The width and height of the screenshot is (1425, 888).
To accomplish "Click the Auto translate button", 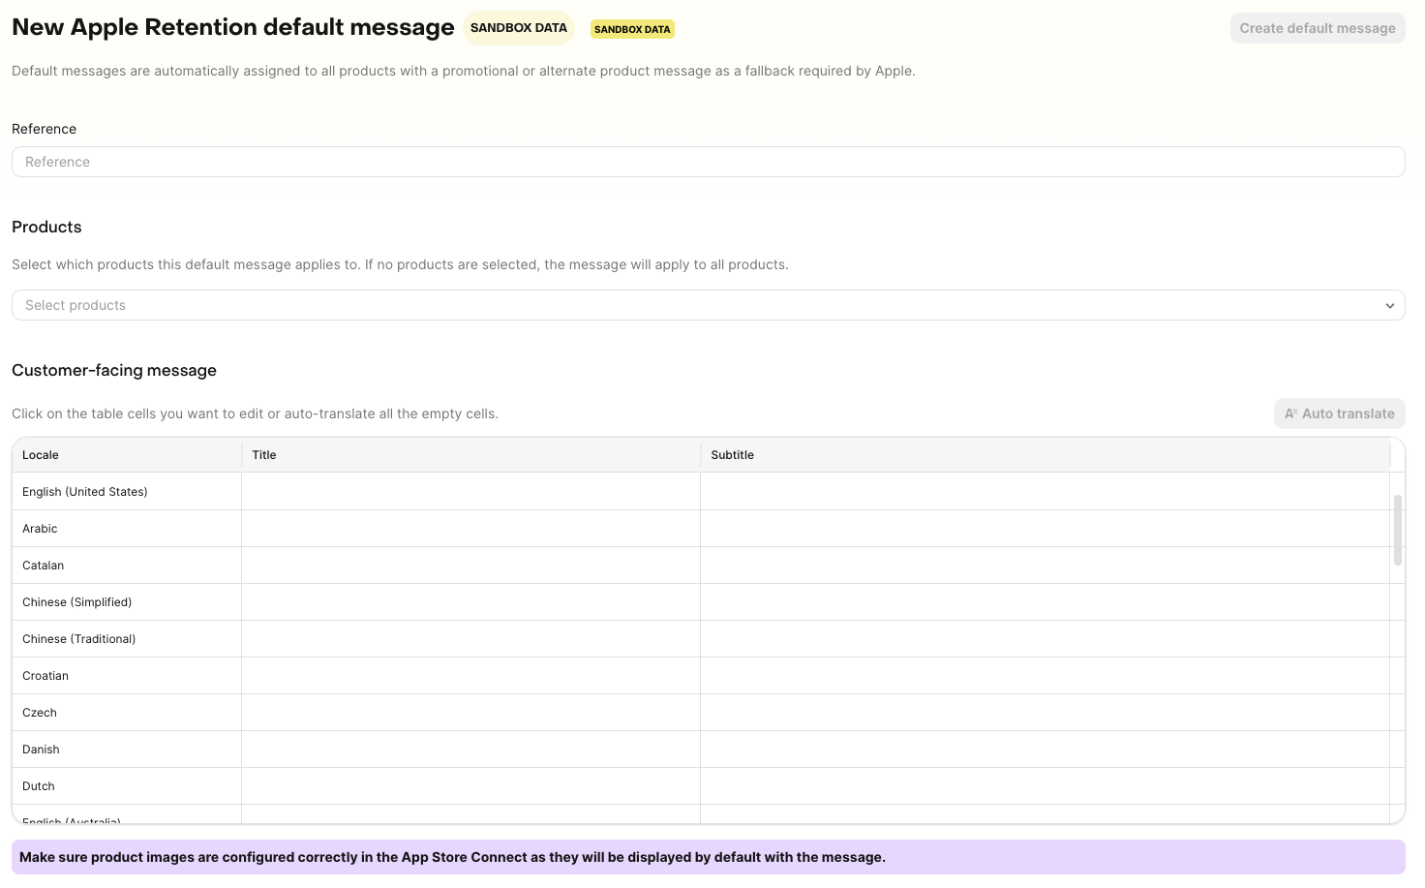I will pyautogui.click(x=1339, y=413).
